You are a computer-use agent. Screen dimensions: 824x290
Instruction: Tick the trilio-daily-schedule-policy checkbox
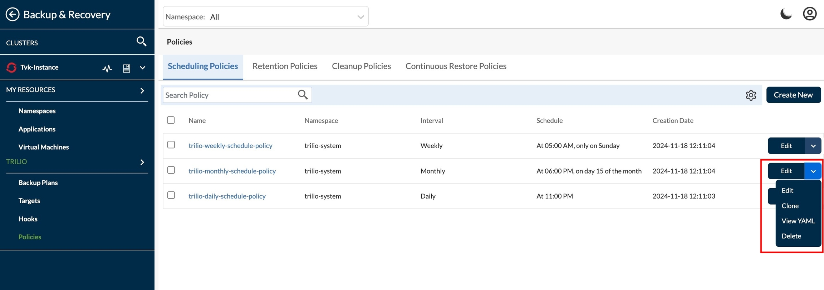pos(171,195)
